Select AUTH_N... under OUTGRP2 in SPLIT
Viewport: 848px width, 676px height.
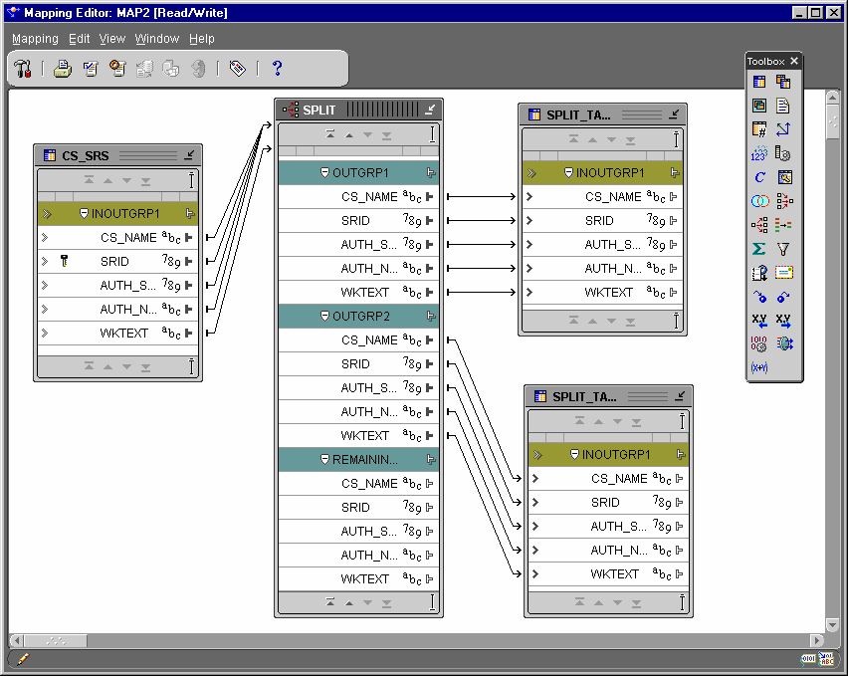358,412
